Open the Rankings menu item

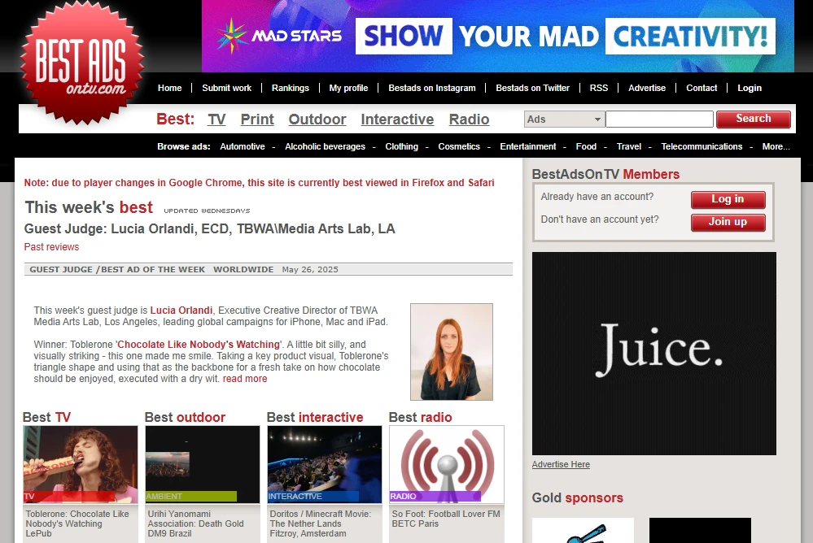point(290,88)
